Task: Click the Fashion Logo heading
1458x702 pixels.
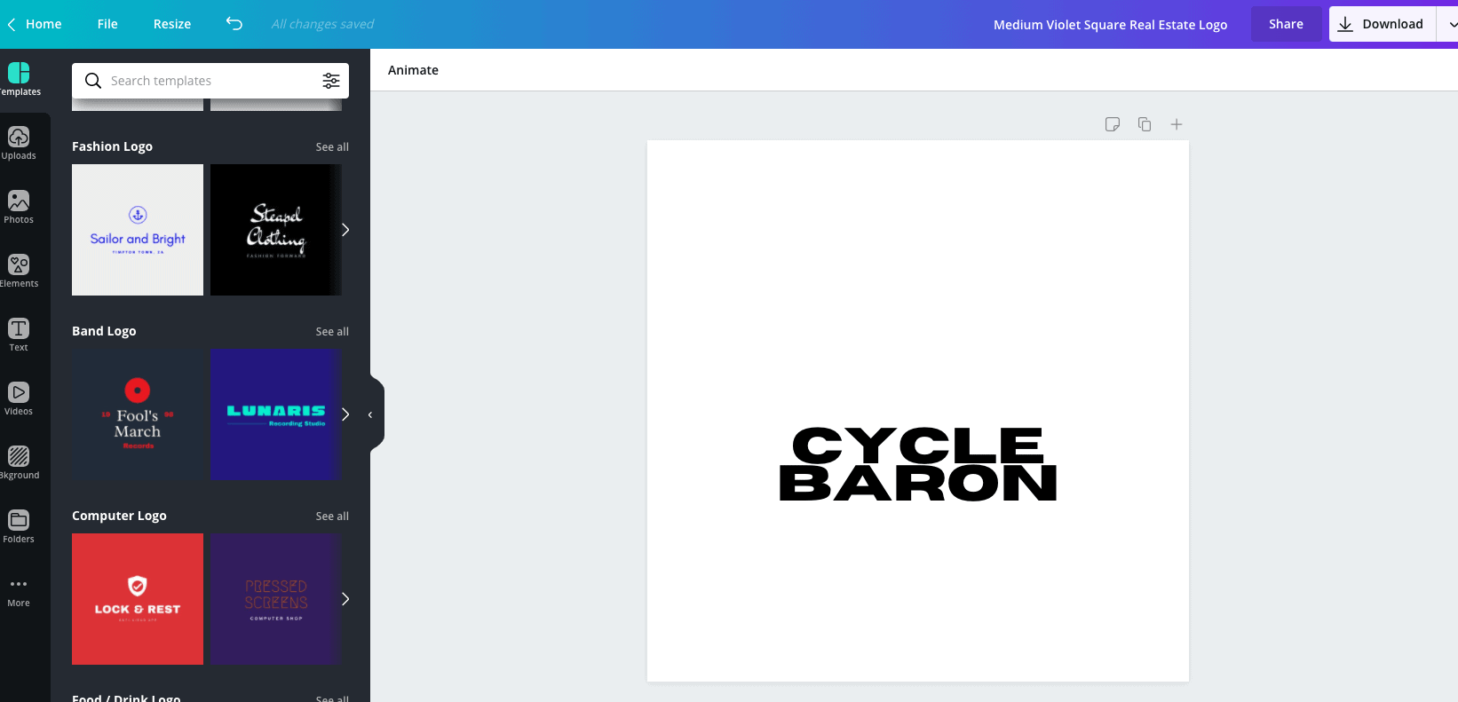Action: [x=112, y=146]
